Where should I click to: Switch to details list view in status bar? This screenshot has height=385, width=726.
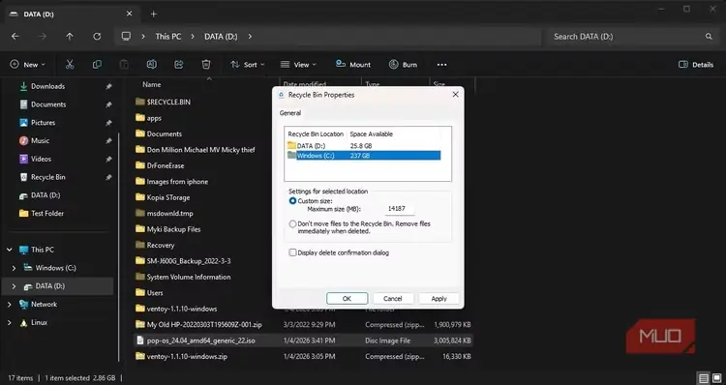(x=704, y=378)
